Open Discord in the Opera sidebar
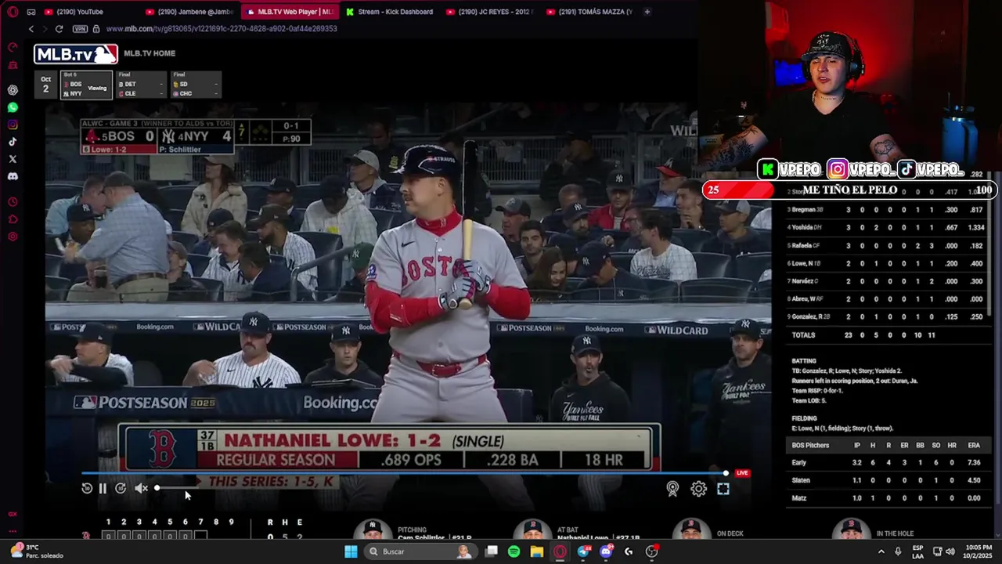The image size is (1002, 564). click(x=13, y=176)
